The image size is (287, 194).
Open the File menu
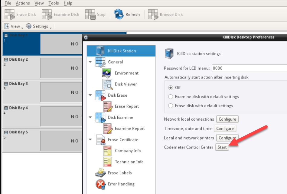8,3
